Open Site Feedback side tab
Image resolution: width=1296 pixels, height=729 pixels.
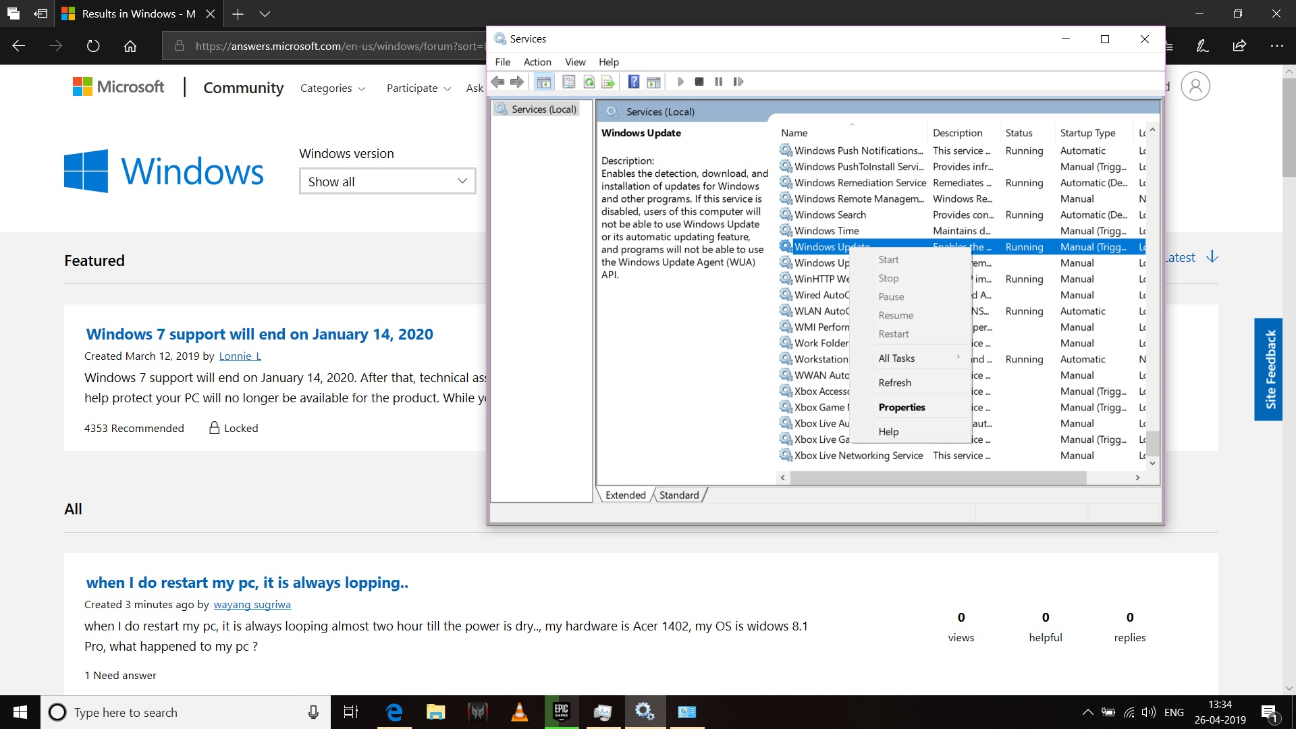click(1268, 369)
